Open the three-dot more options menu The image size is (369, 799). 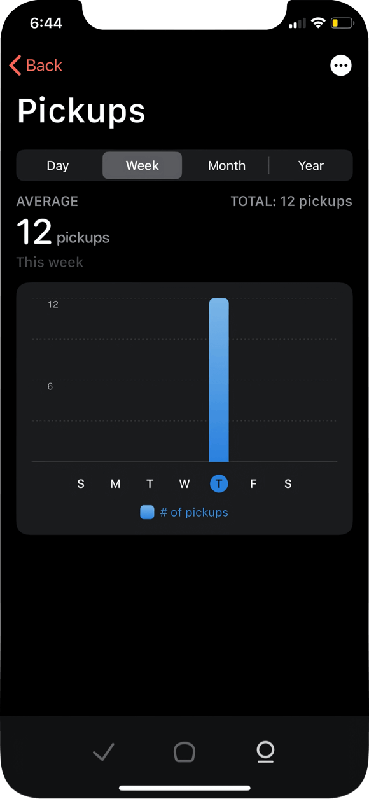pos(341,66)
